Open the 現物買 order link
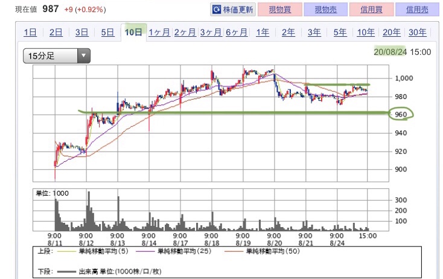The image size is (443, 279). click(x=279, y=9)
